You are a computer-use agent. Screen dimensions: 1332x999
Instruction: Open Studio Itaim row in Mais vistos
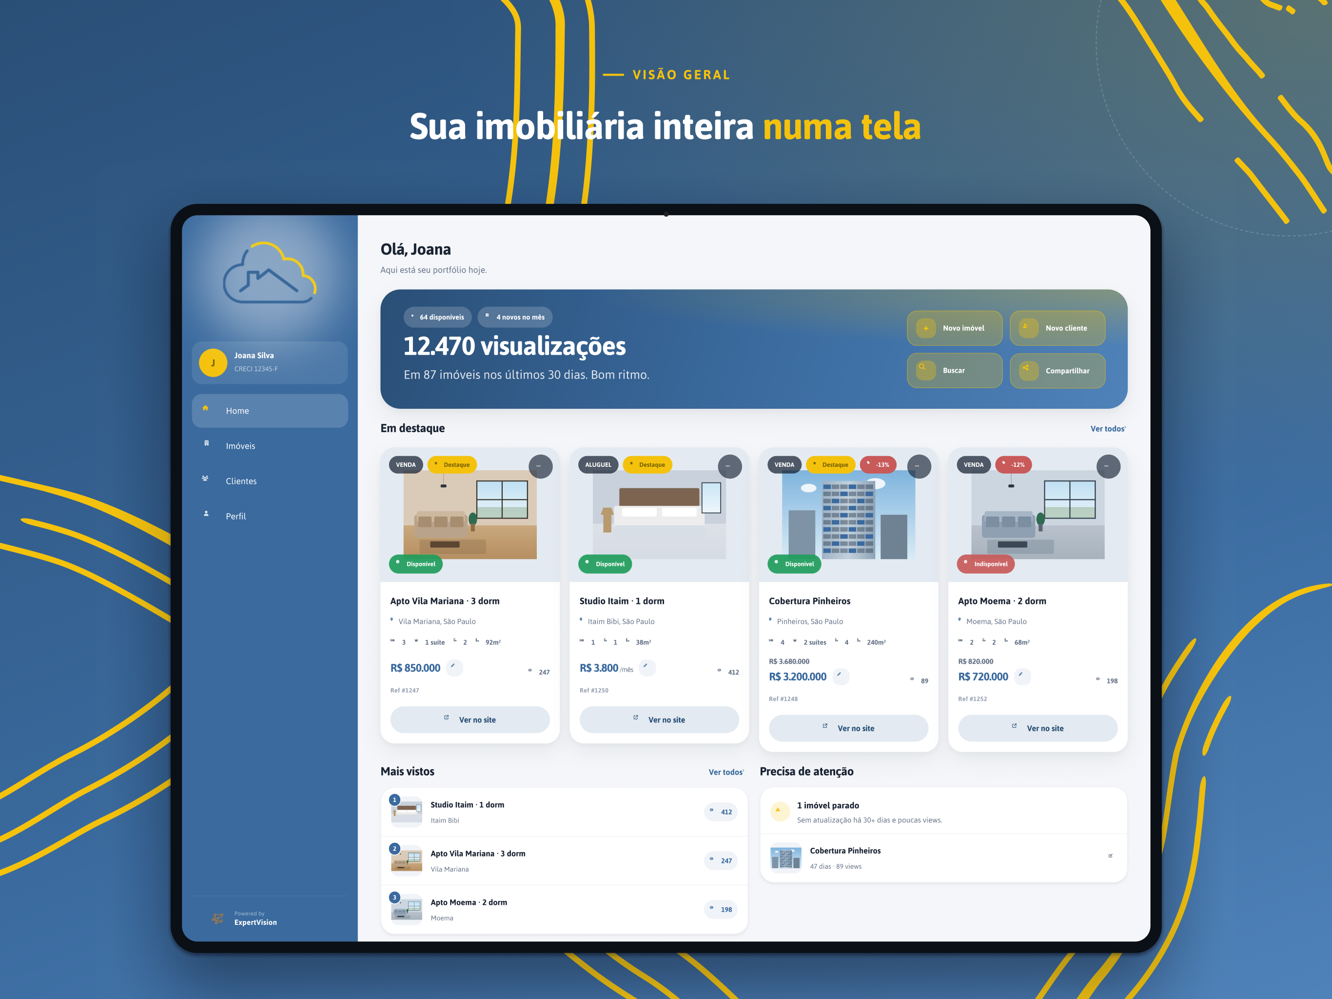[x=564, y=812]
